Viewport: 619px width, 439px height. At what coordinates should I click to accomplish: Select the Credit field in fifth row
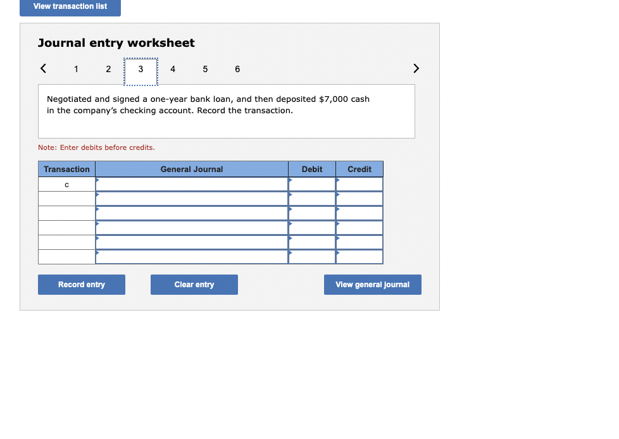pyautogui.click(x=360, y=242)
